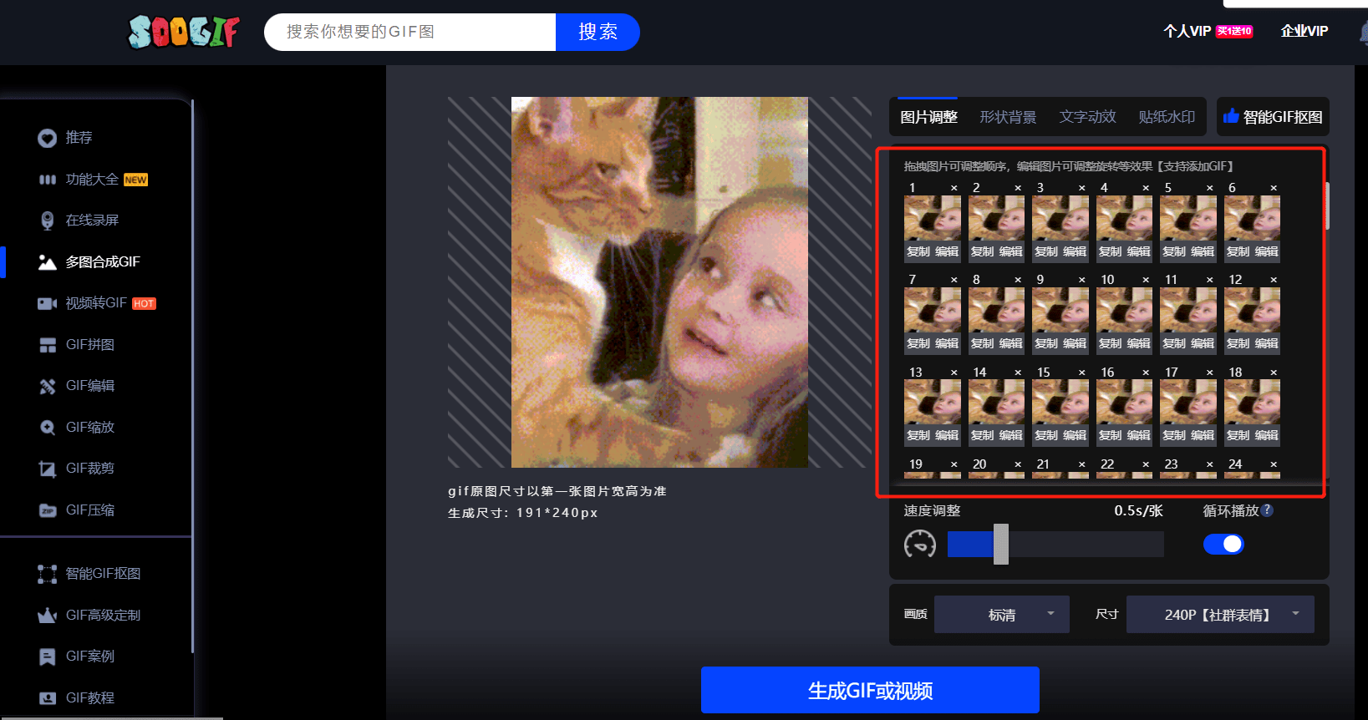Open the 贴纸水印 tab

(x=1167, y=117)
